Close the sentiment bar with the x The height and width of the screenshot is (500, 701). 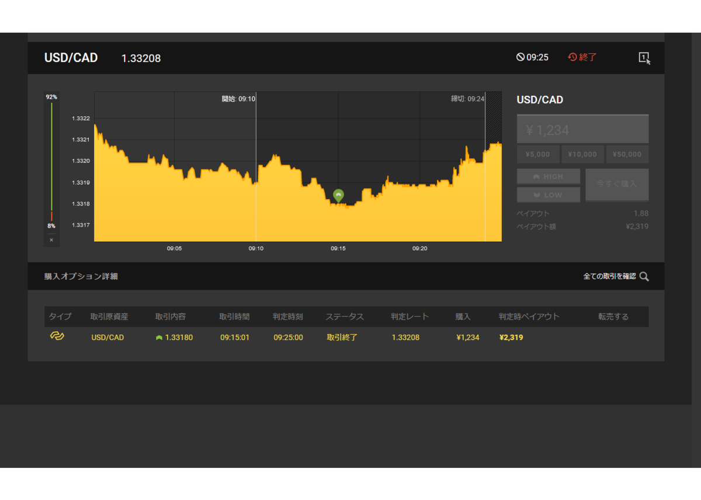pyautogui.click(x=51, y=240)
